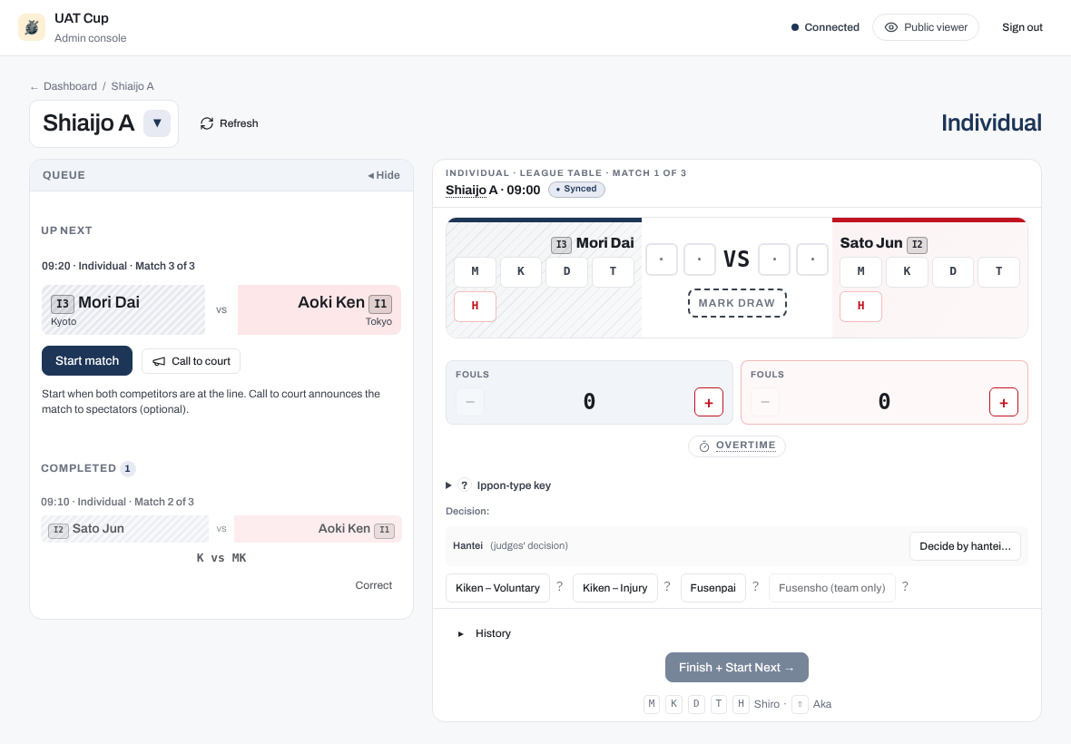This screenshot has width=1071, height=744.
Task: Click help mark after Fusensho (team only)
Action: (905, 586)
